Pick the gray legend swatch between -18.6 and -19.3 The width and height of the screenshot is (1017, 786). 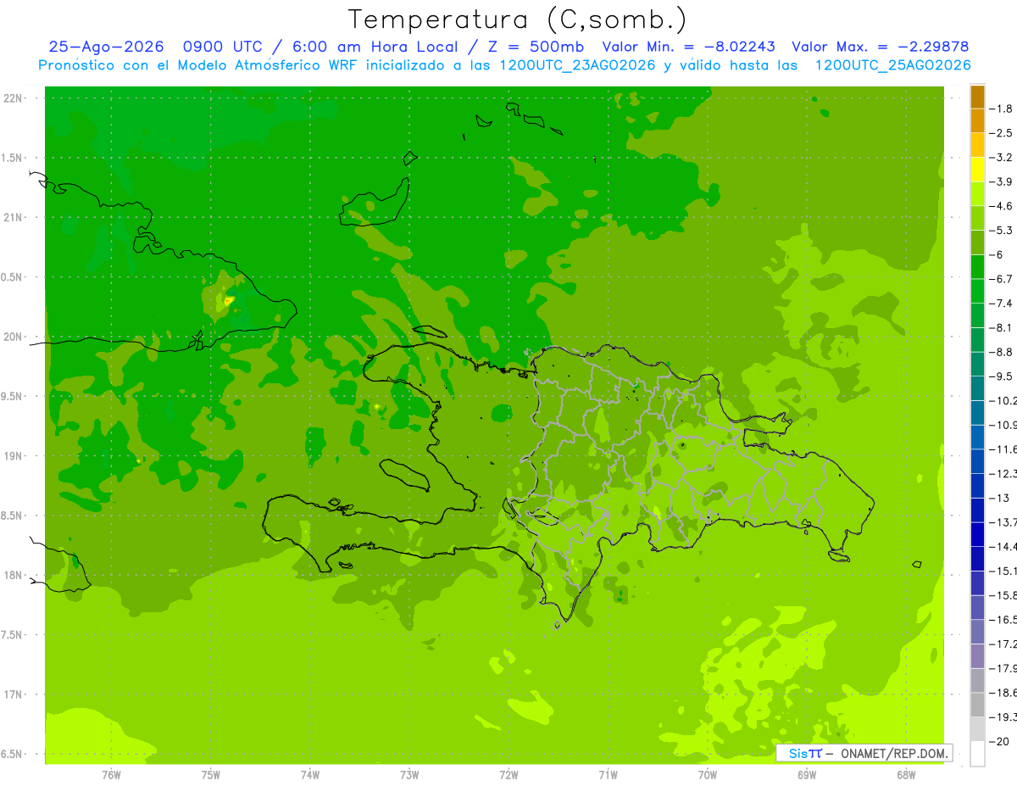click(977, 705)
